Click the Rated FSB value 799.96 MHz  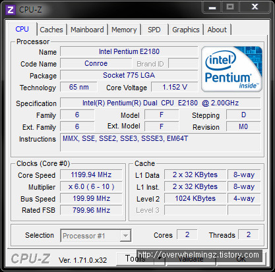(x=91, y=210)
